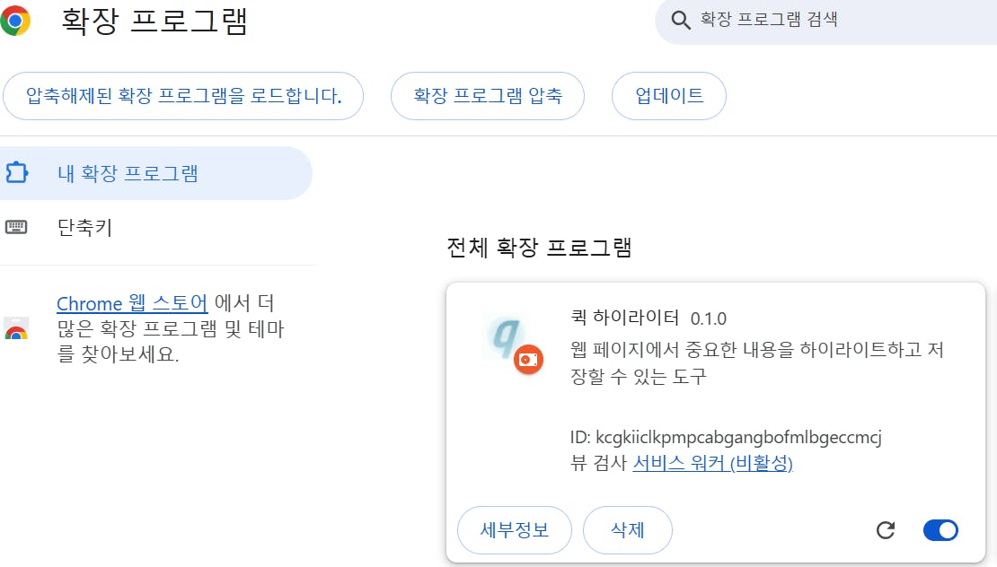Remove the extension with the 삭제 button
997x567 pixels.
click(627, 530)
